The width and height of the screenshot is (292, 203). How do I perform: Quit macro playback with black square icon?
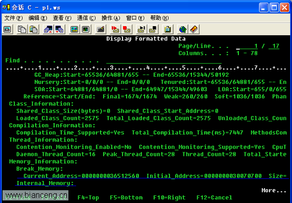(x=153, y=29)
